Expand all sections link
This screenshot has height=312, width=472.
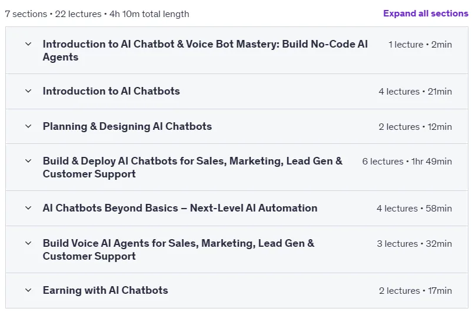[x=426, y=14]
